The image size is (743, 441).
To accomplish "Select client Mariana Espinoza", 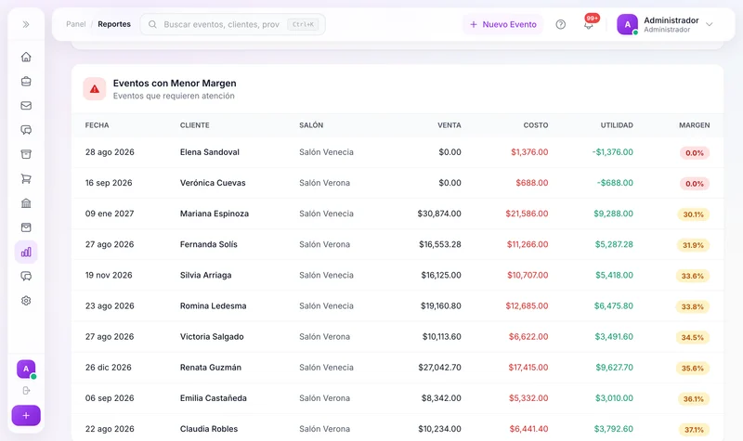I will click(x=215, y=214).
